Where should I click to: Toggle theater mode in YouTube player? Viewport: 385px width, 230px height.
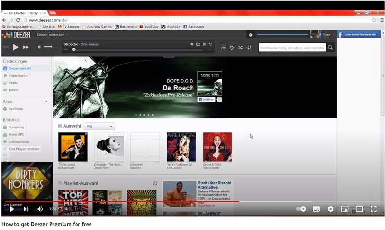click(359, 209)
